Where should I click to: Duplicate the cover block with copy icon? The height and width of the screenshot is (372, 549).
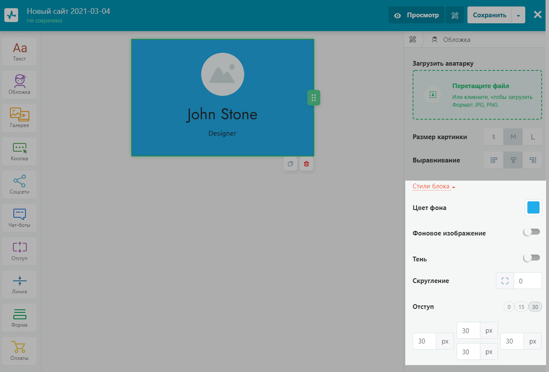[x=290, y=164]
